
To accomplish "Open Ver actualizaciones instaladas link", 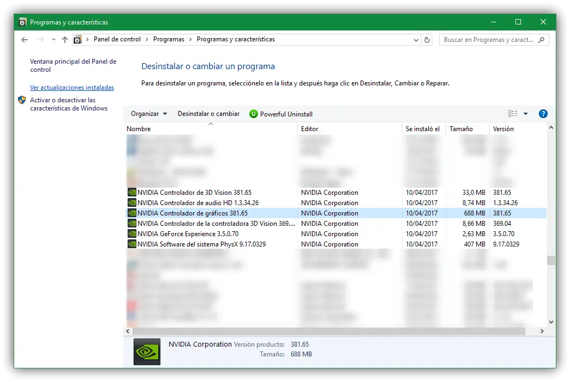I will click(x=72, y=88).
